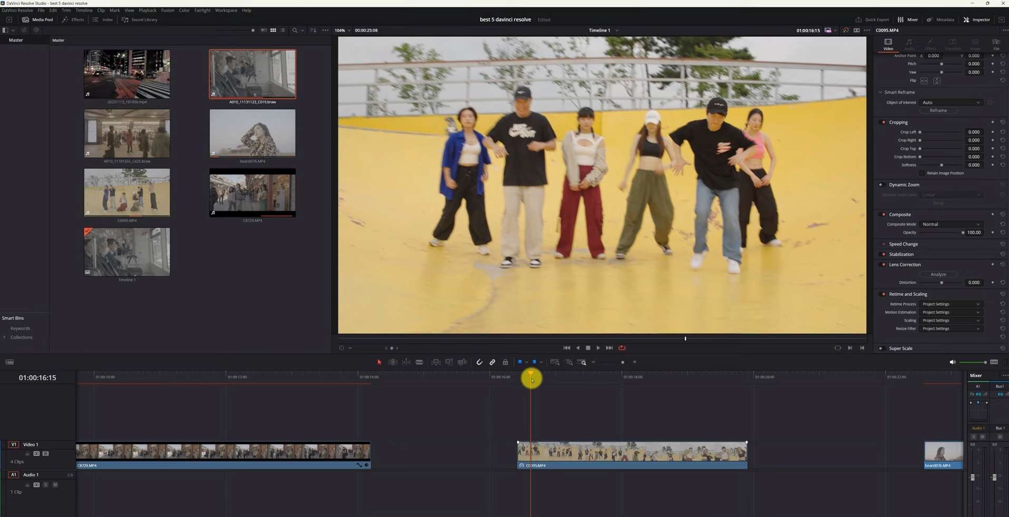Add a blue marker at playhead

535,362
